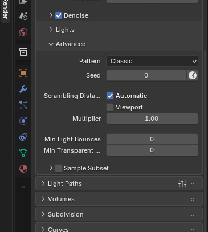Click the Volumes panel drag grip

click(x=194, y=200)
